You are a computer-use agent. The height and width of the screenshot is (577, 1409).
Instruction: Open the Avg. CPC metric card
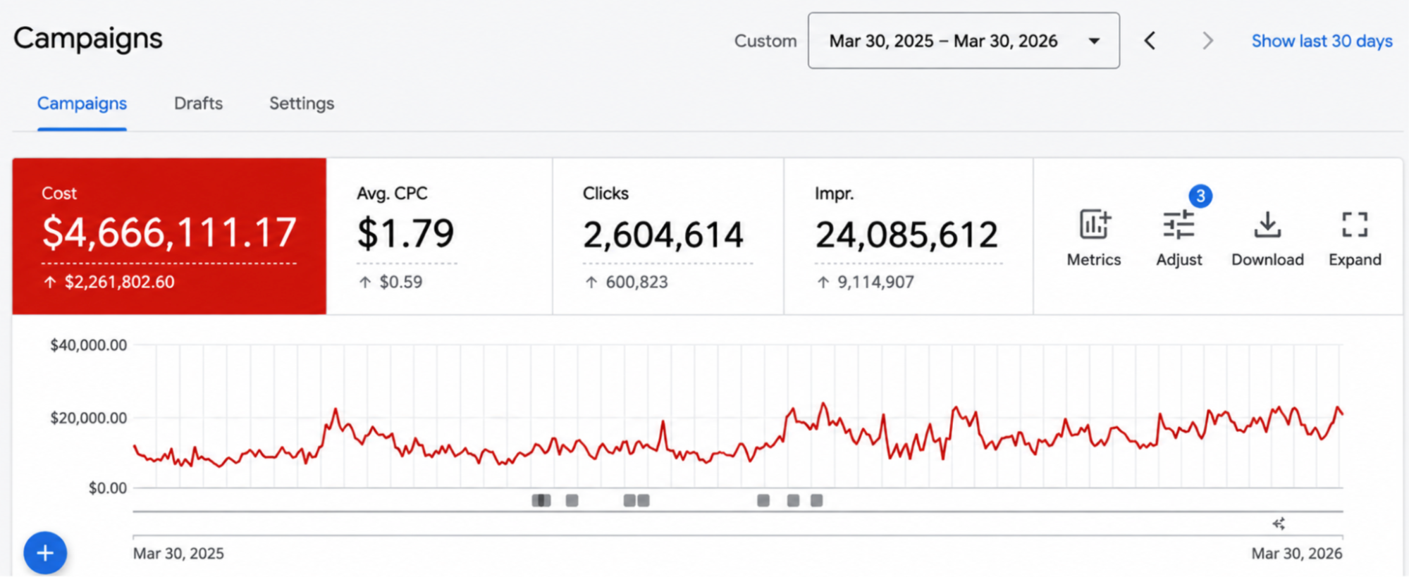click(439, 236)
